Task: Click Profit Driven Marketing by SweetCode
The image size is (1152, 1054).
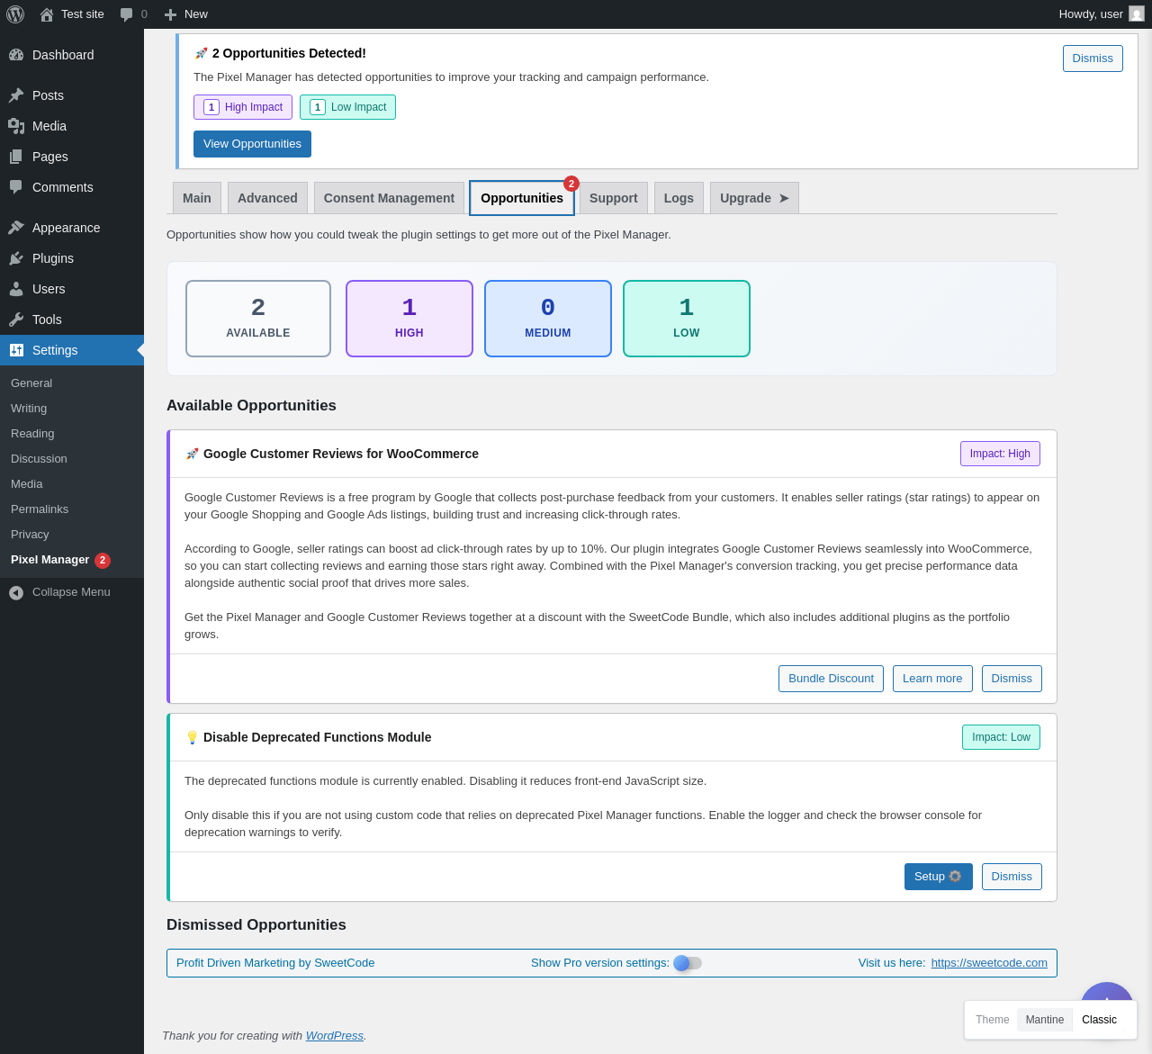Action: pyautogui.click(x=275, y=963)
